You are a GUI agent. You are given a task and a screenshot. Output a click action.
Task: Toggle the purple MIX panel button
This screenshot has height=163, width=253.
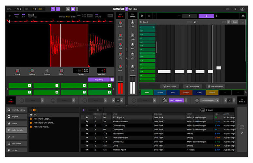[x=58, y=9]
